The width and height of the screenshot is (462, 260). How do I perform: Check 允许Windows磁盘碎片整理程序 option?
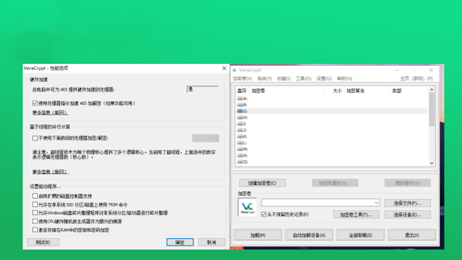pos(35,213)
